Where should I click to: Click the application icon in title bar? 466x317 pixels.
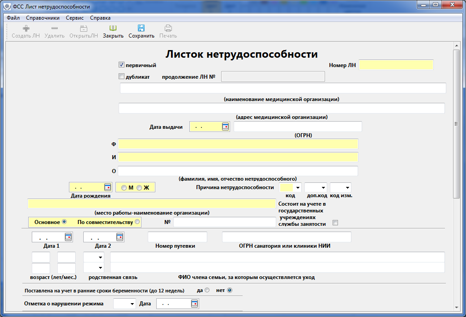[x=8, y=7]
